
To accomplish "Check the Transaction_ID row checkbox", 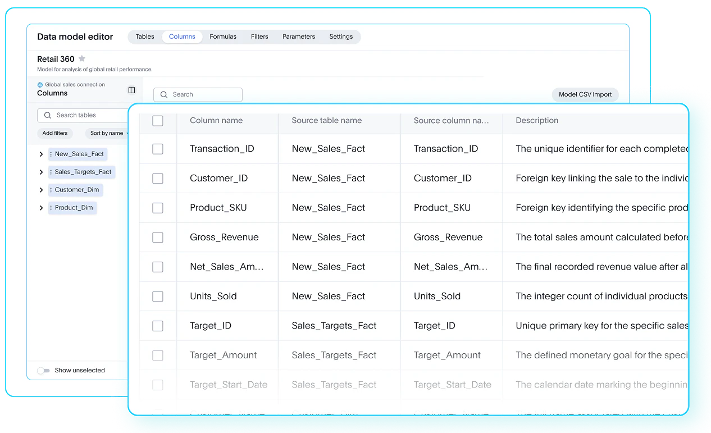I will click(158, 149).
